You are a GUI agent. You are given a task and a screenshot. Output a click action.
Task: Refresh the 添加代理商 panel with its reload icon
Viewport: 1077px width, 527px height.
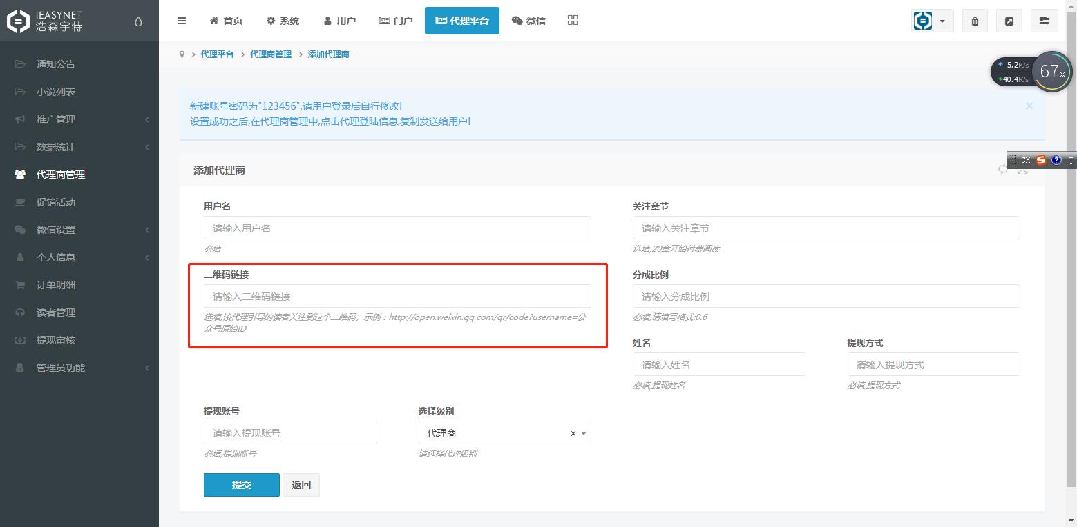coord(1003,169)
